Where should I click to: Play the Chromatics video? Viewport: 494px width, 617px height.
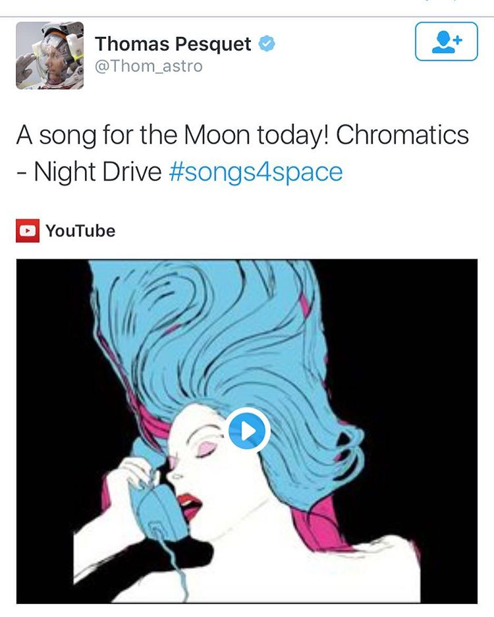247,431
